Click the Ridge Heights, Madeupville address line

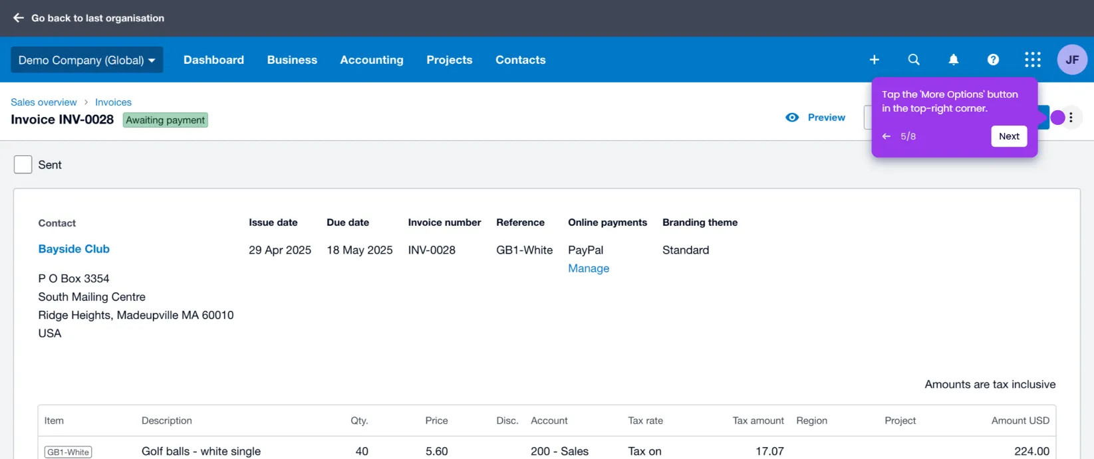click(136, 315)
